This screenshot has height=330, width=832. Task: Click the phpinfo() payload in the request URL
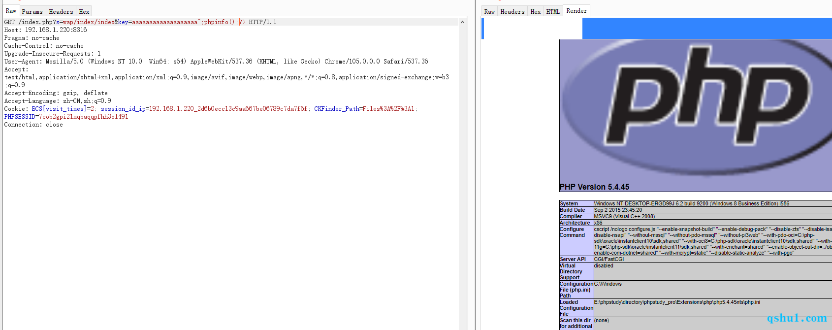point(220,22)
